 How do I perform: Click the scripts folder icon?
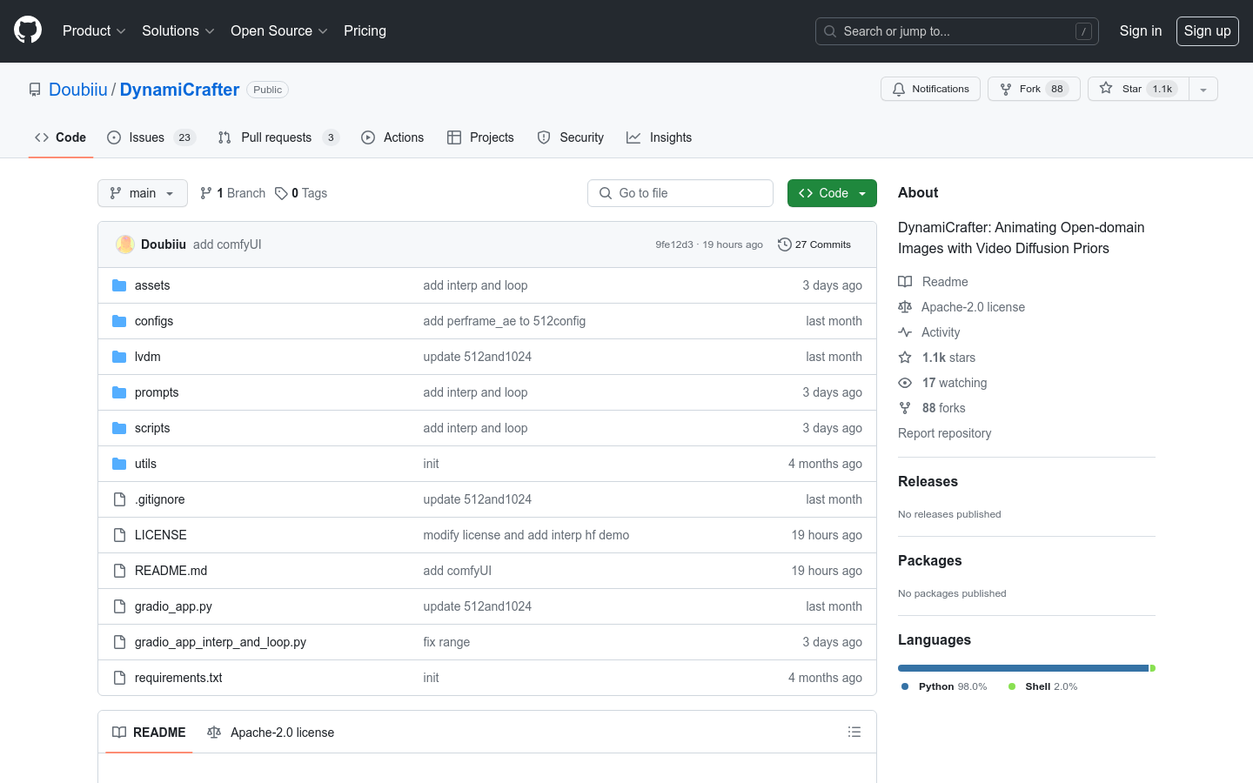119,428
